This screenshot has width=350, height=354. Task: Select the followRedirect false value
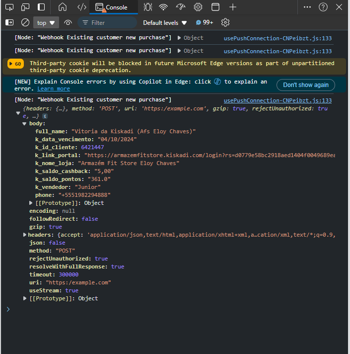90,219
